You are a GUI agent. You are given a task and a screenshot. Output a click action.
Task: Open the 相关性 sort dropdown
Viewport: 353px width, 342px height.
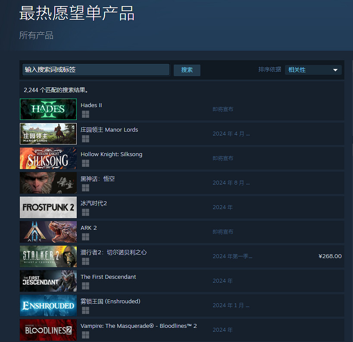[x=313, y=69]
